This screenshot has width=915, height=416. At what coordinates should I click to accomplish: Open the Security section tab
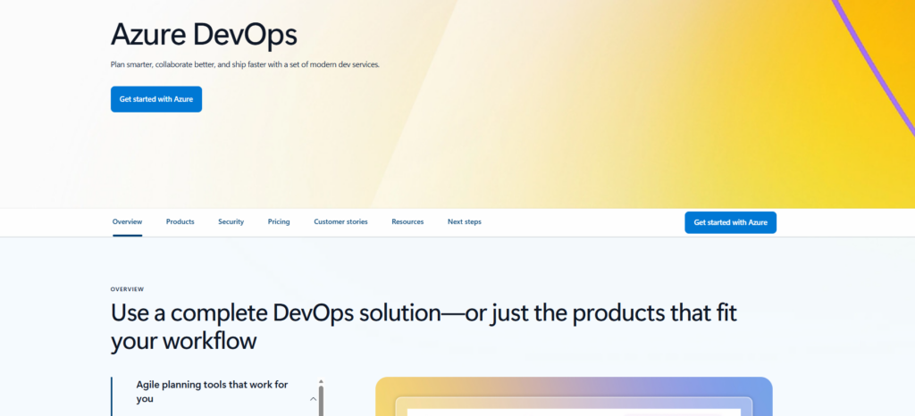coord(231,221)
